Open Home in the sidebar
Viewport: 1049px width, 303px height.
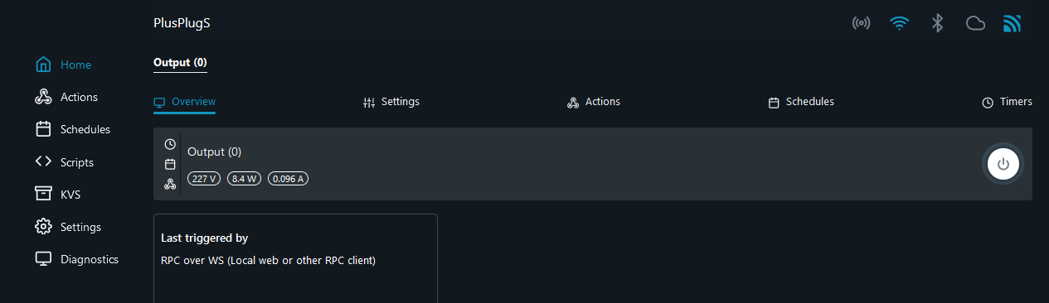[64, 65]
